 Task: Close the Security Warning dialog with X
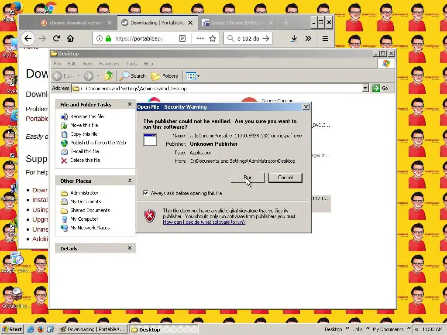[306, 107]
